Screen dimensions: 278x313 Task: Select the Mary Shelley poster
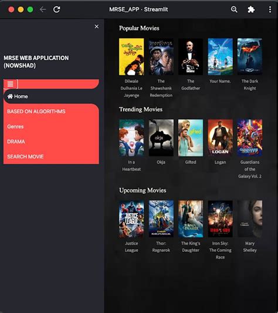click(x=250, y=219)
